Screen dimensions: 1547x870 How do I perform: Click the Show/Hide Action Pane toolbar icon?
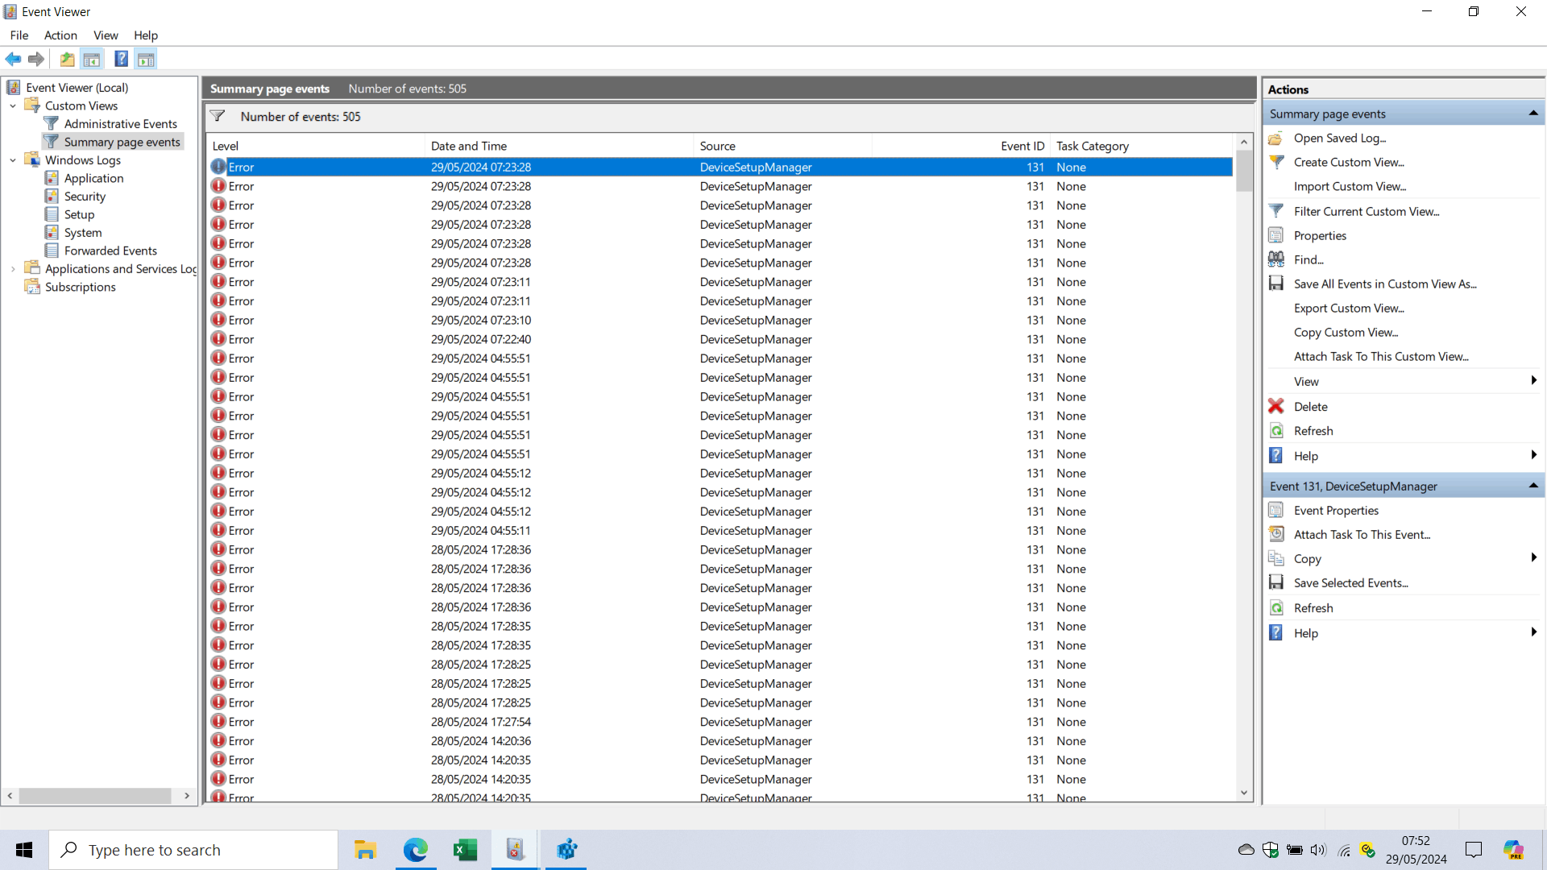pos(146,59)
